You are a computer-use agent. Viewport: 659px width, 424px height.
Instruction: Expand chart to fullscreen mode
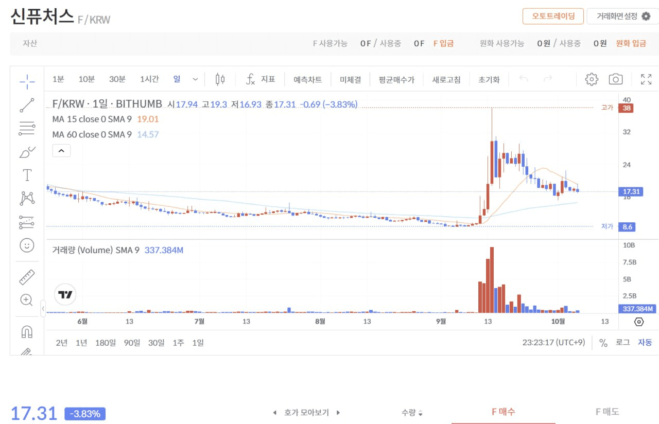646,79
